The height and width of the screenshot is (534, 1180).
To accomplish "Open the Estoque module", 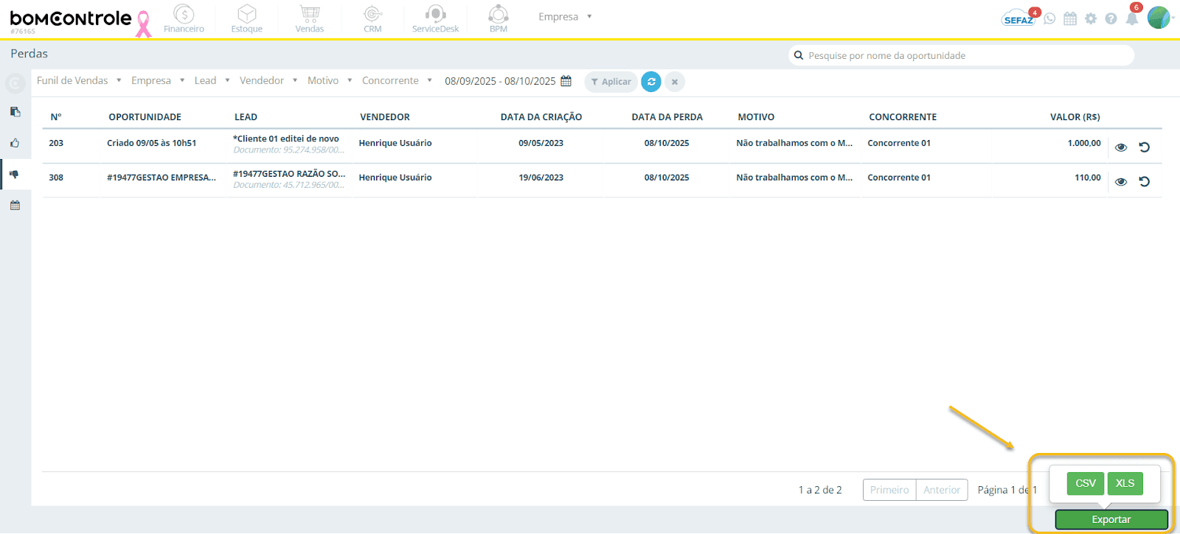I will pos(246,19).
